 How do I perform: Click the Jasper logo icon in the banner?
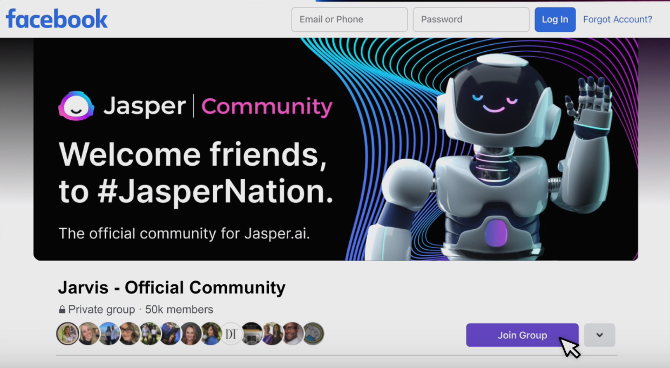(76, 106)
